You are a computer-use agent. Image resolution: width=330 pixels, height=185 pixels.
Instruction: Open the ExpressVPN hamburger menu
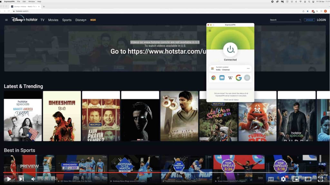pos(210,31)
